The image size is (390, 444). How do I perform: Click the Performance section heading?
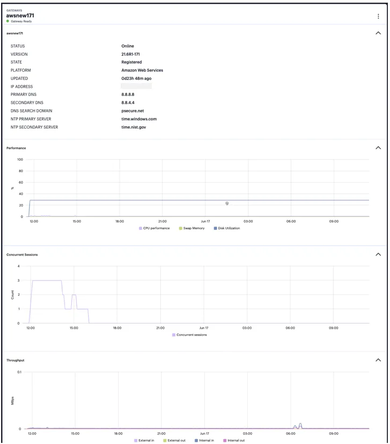point(16,148)
